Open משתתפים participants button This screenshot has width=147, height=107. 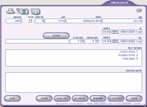(116, 98)
